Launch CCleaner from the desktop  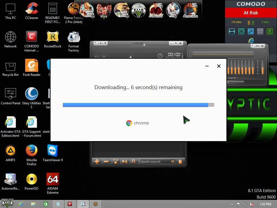[x=32, y=11]
